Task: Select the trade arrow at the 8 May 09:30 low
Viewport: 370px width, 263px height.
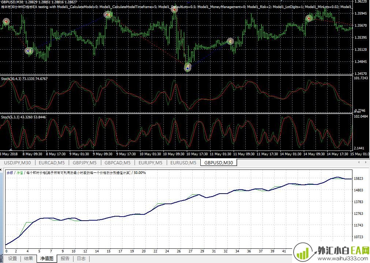Action: (x=29, y=51)
